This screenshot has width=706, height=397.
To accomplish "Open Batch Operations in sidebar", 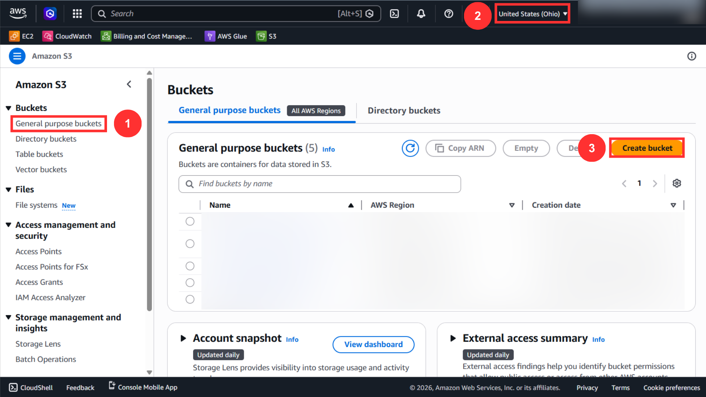I will (x=46, y=360).
